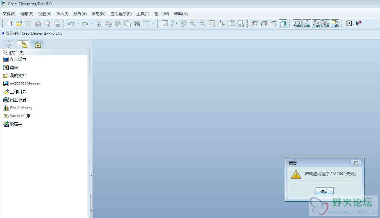Select 我的文档 folder

[x=15, y=76]
